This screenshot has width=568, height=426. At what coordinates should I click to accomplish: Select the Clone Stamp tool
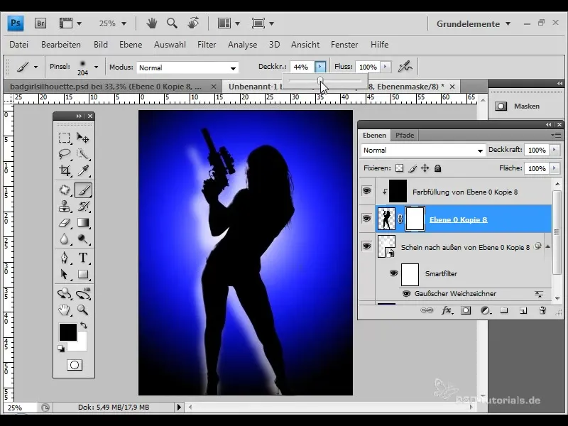(x=65, y=206)
